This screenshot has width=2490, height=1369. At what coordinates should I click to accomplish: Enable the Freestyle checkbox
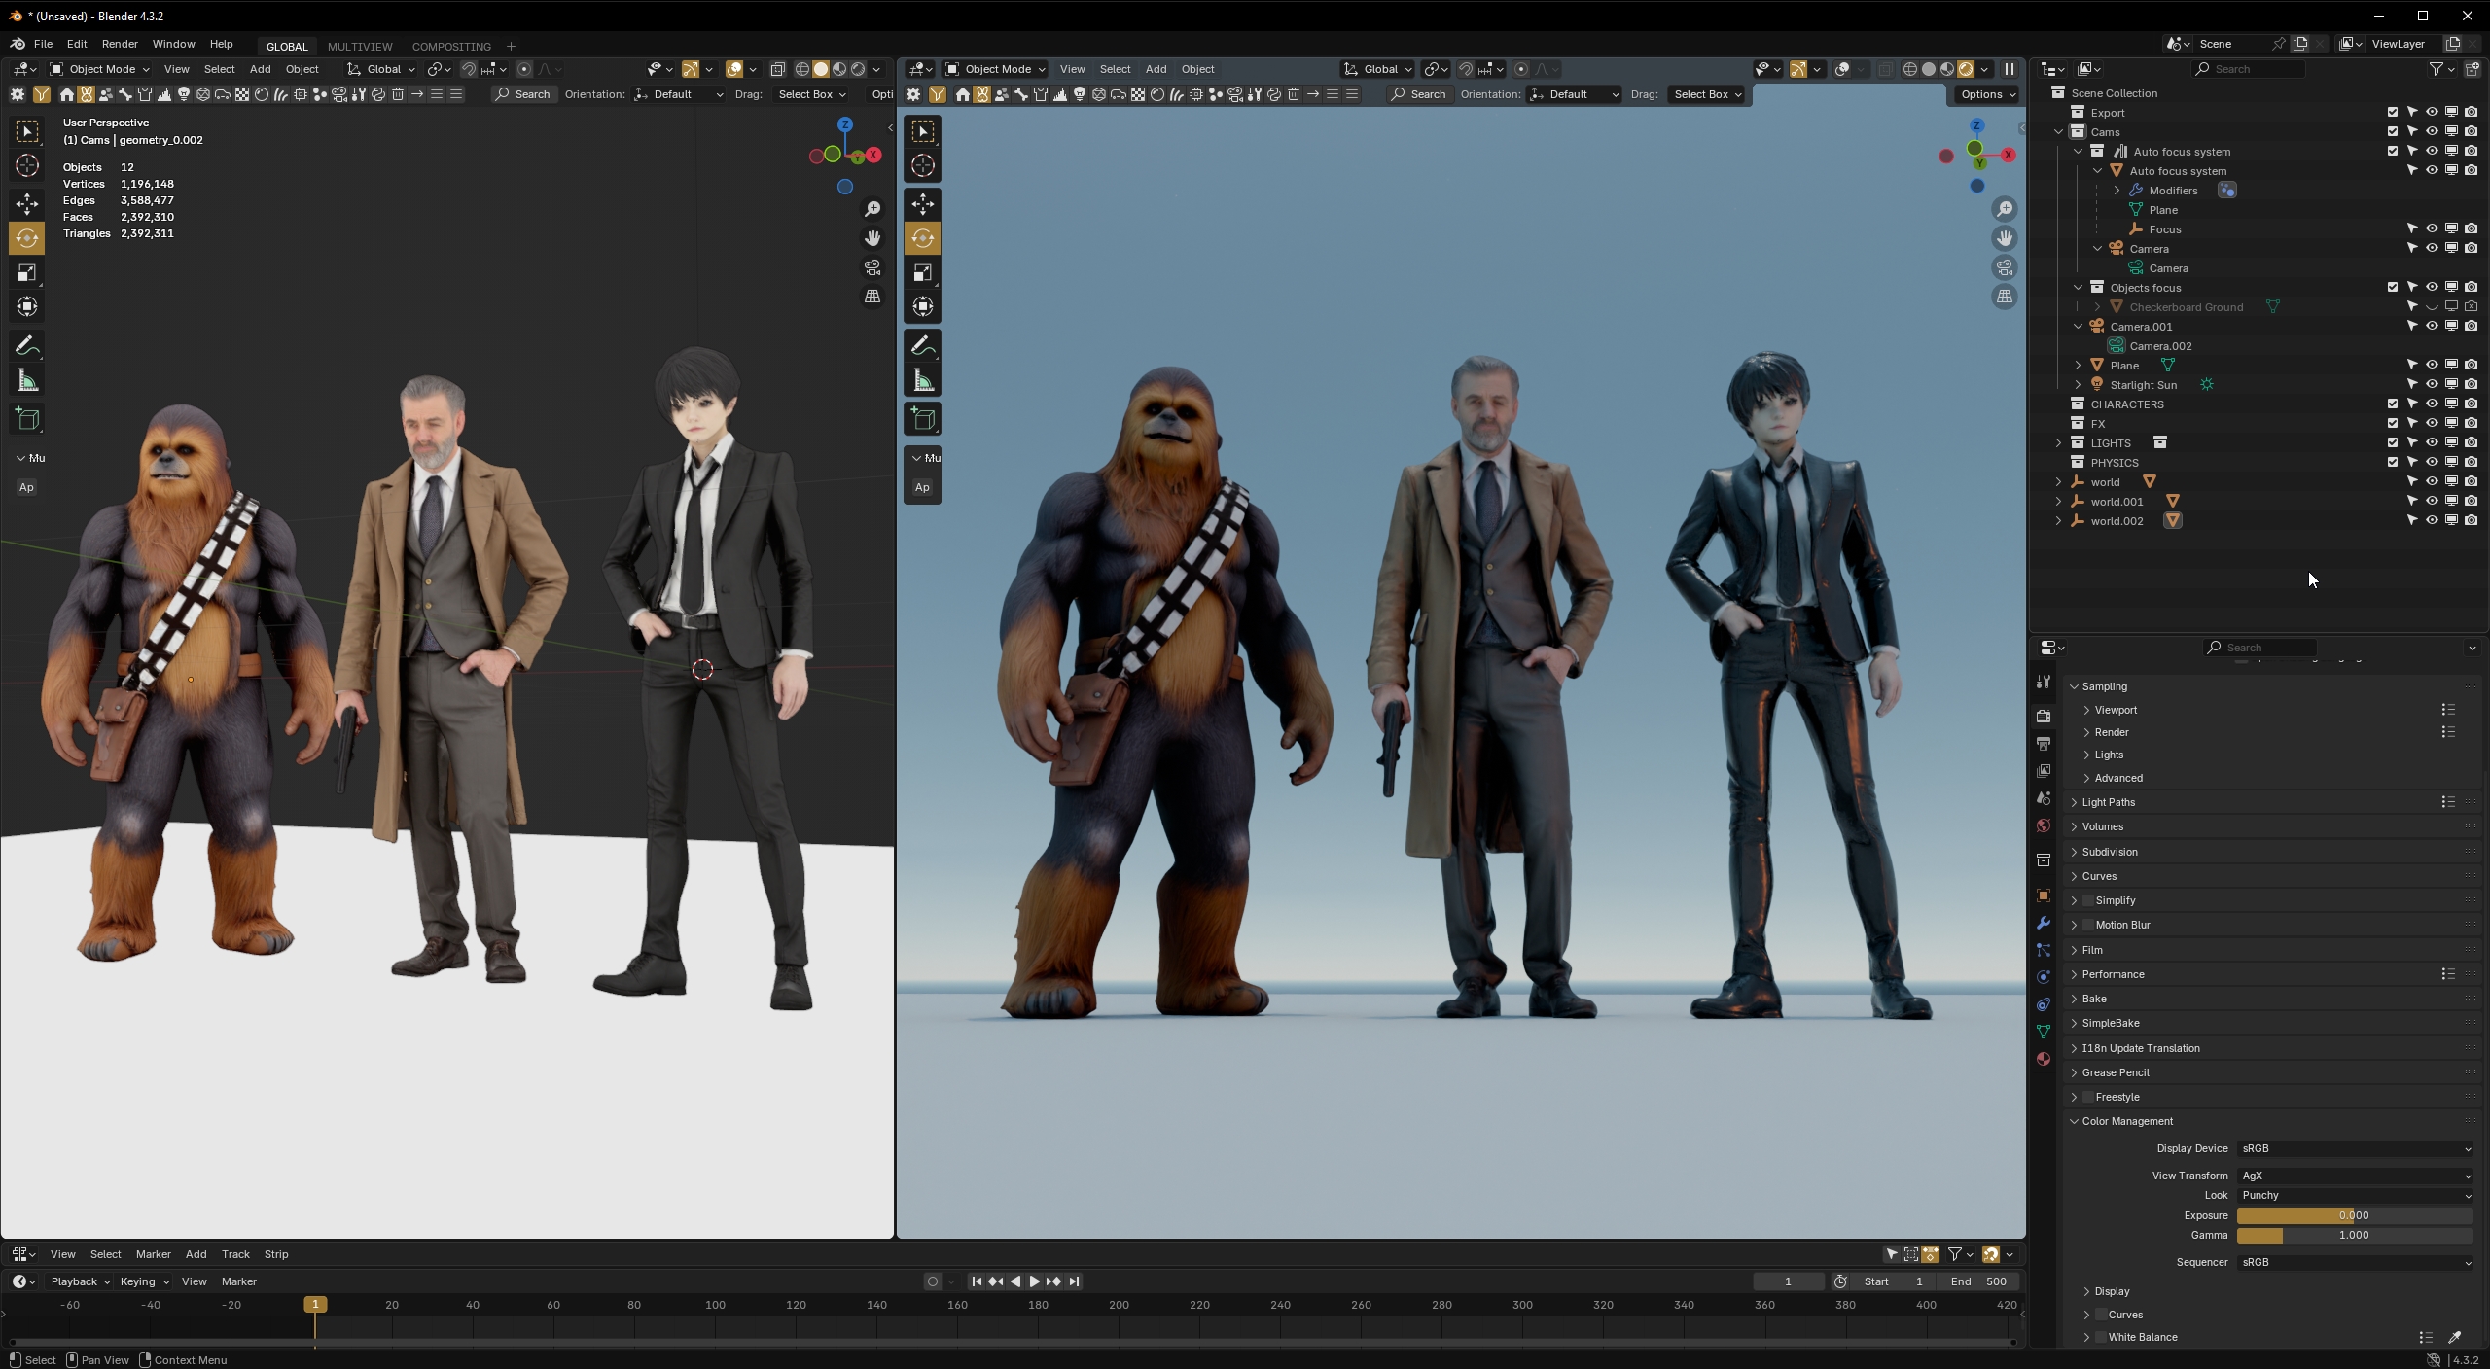pyautogui.click(x=2088, y=1098)
